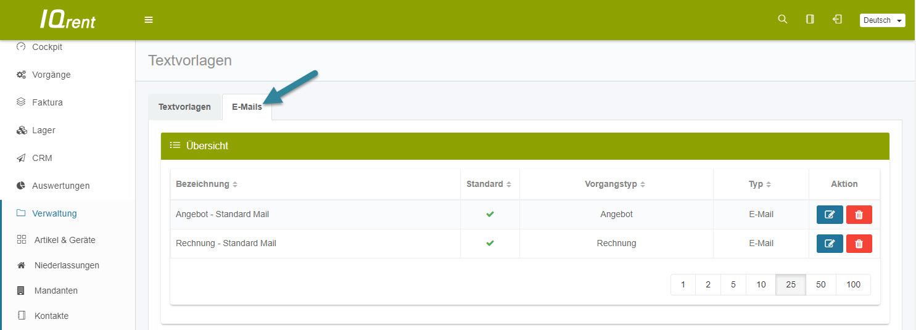This screenshot has height=330, width=916.
Task: Switch to the E-Mails tab
Action: [x=247, y=107]
